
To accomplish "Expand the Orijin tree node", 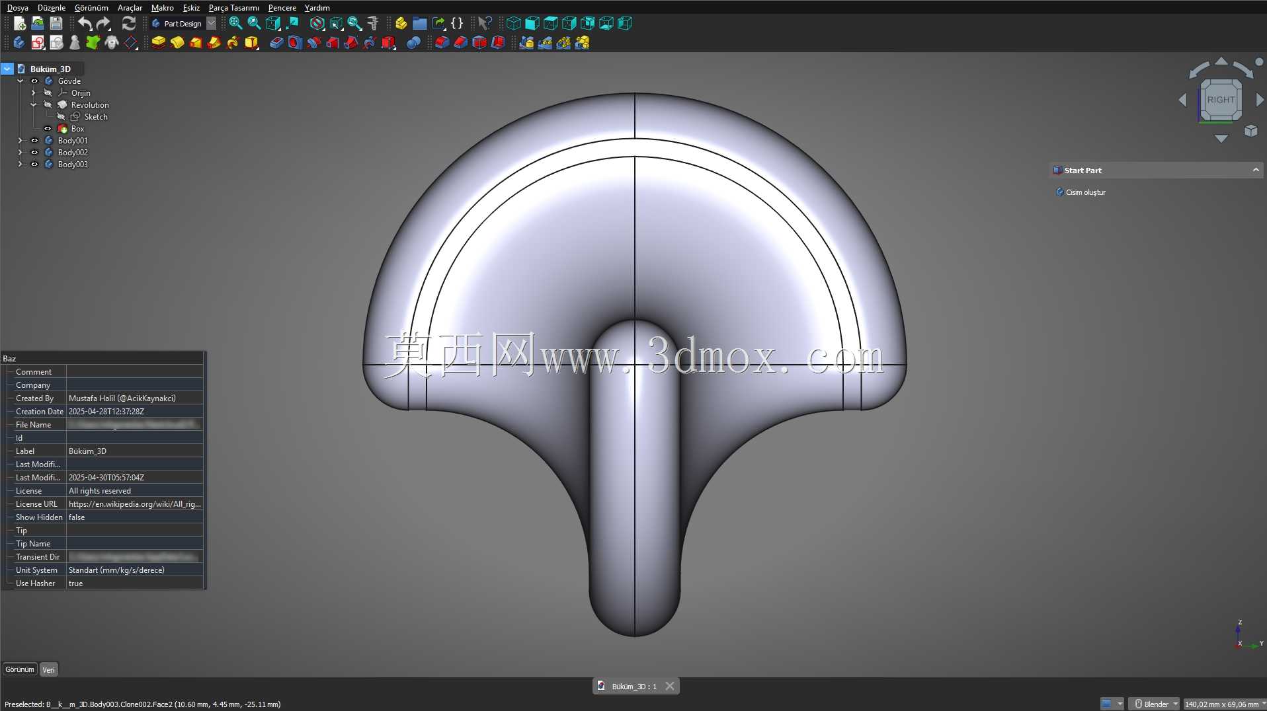I will click(x=34, y=93).
